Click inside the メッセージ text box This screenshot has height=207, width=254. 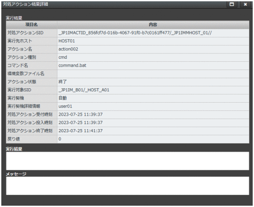tap(127, 186)
